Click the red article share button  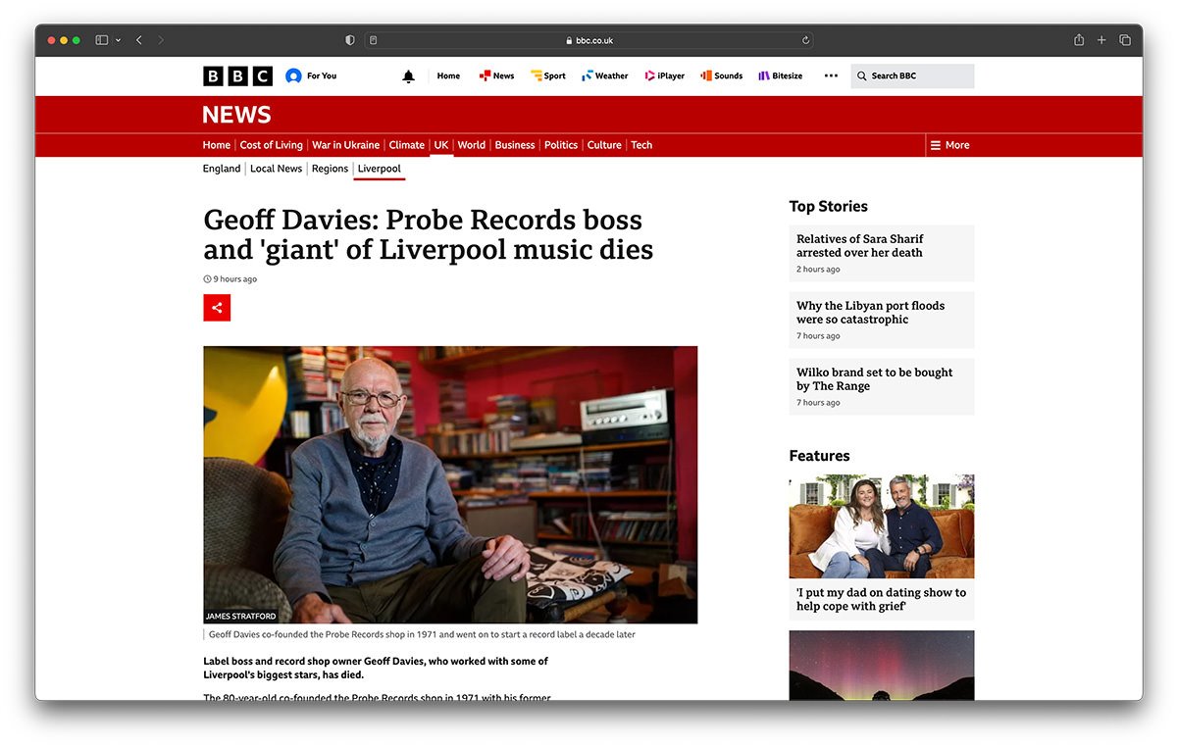[217, 308]
